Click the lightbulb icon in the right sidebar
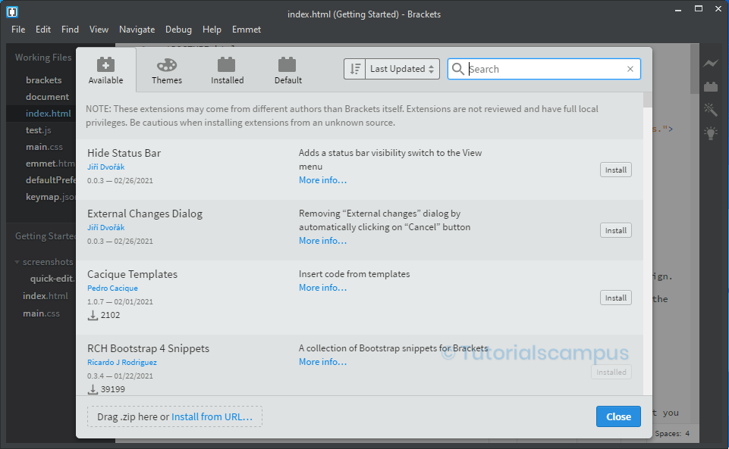 pyautogui.click(x=710, y=133)
